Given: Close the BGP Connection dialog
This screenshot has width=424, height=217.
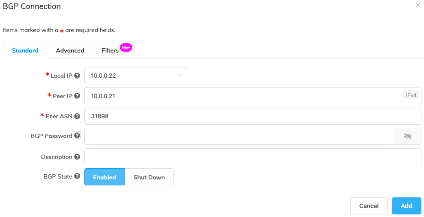Looking at the screenshot, I should click(418, 6).
